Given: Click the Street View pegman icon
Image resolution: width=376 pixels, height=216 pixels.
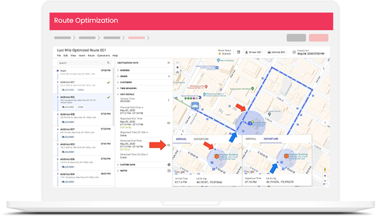Looking at the screenshot, I should point(325,170).
